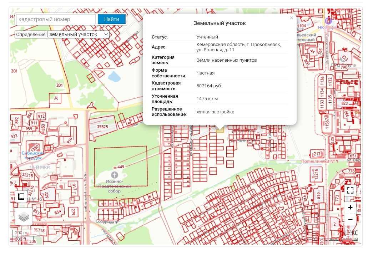This screenshot has width=373, height=261.
Task: Click the address ул. Вольная, д. 11
Action: point(215,50)
